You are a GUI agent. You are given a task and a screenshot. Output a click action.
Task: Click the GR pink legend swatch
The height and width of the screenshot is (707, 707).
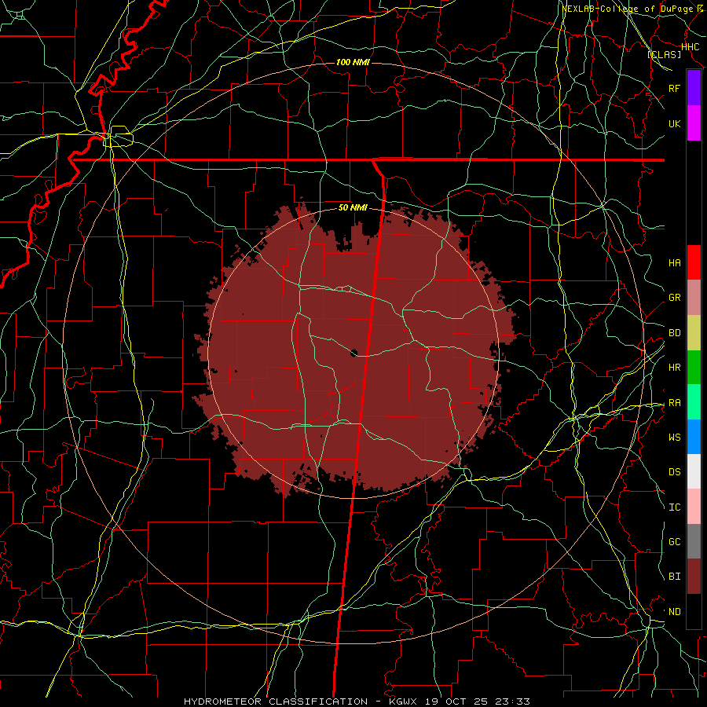coord(694,298)
